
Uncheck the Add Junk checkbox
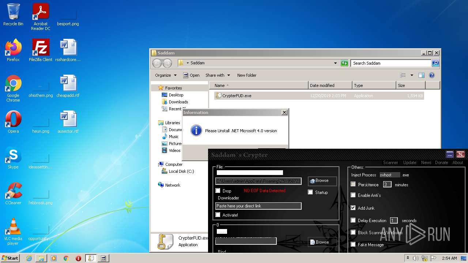pos(353,208)
